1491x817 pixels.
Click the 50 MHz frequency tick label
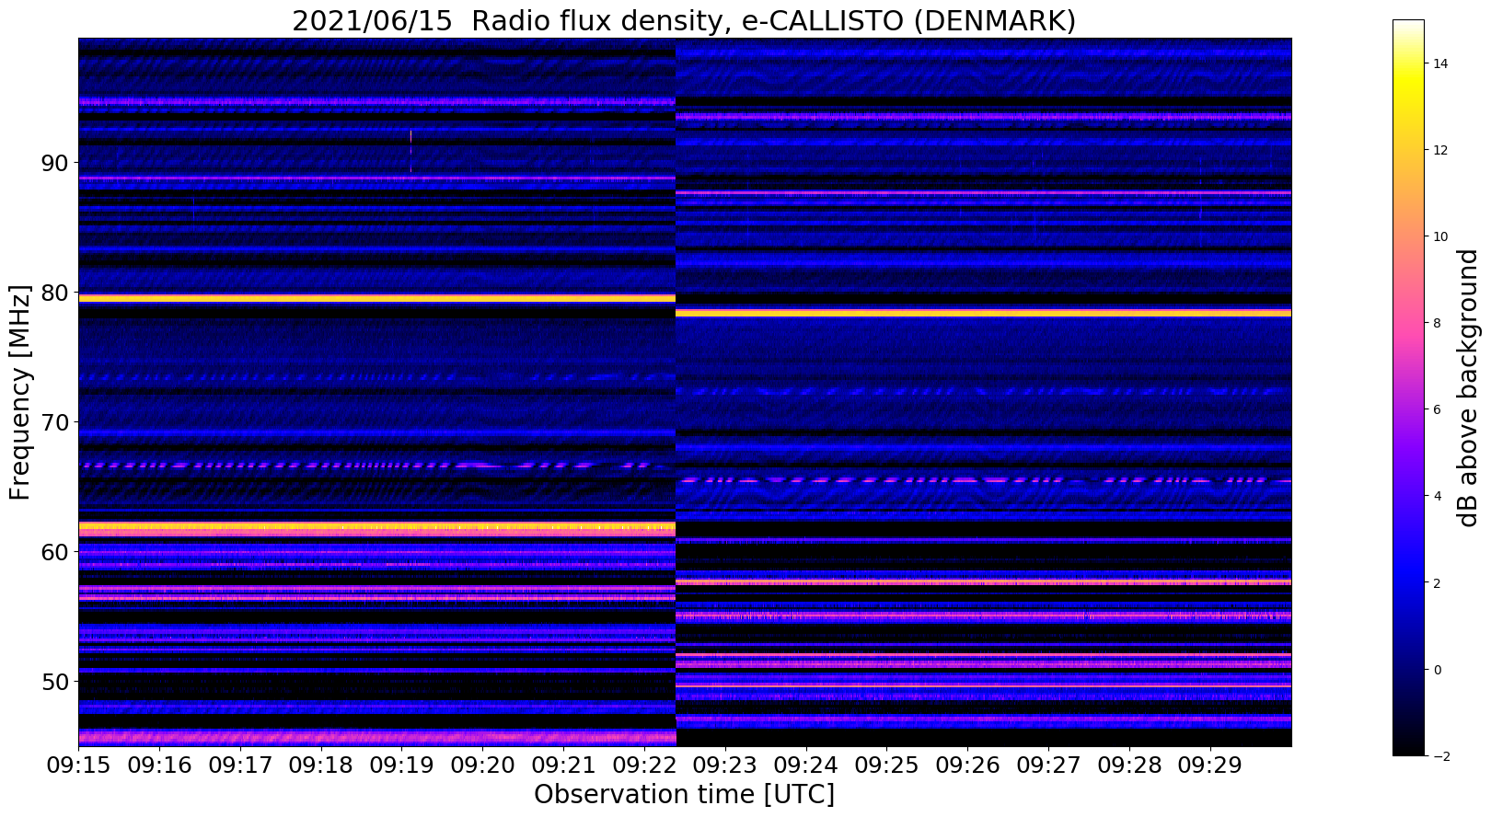point(54,682)
